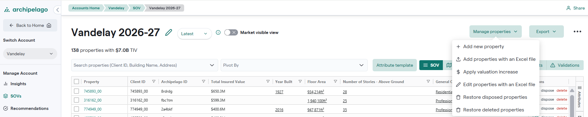Choose Restore disposed properties
The height and width of the screenshot is (117, 588).
click(496, 97)
